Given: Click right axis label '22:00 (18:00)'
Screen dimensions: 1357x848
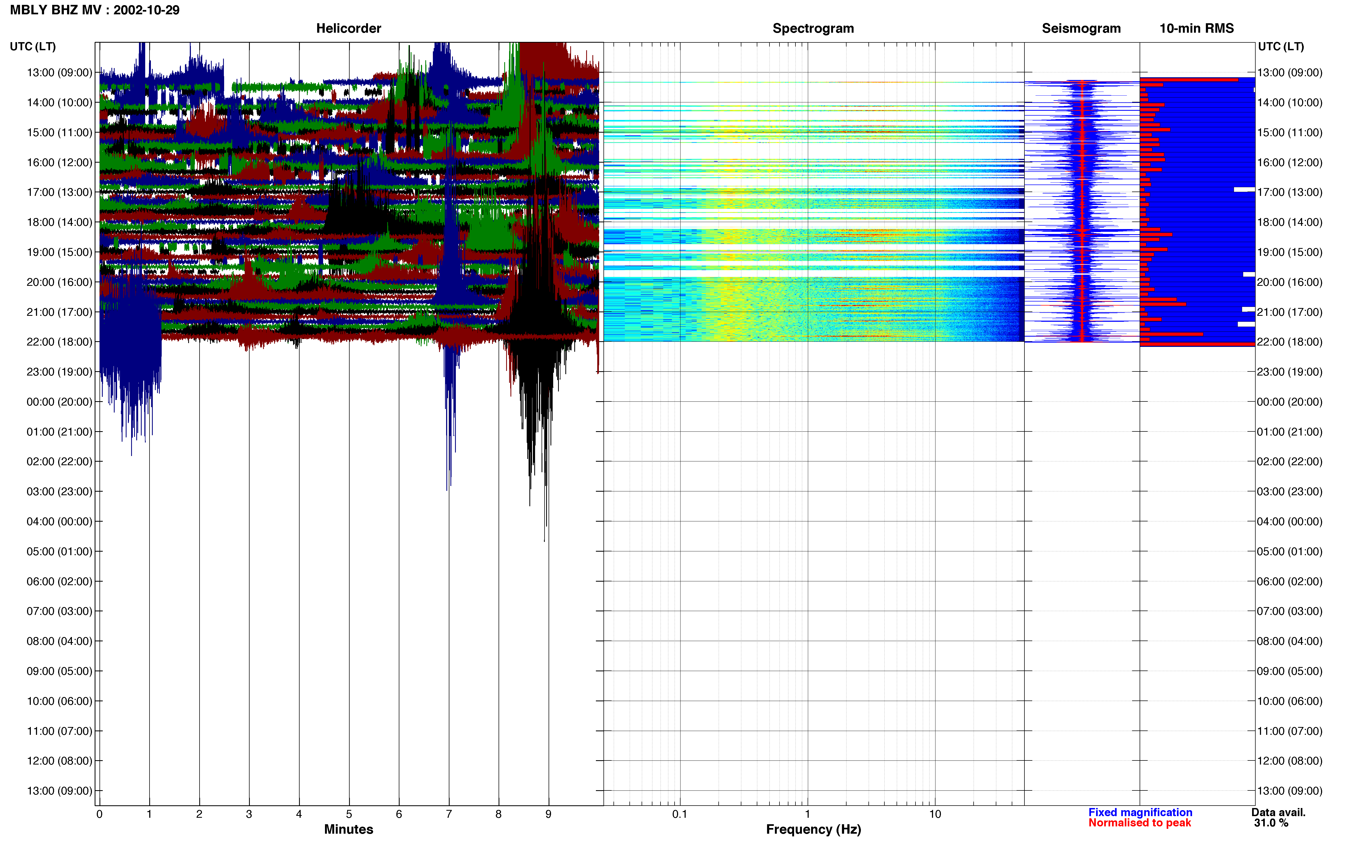Looking at the screenshot, I should (1290, 342).
